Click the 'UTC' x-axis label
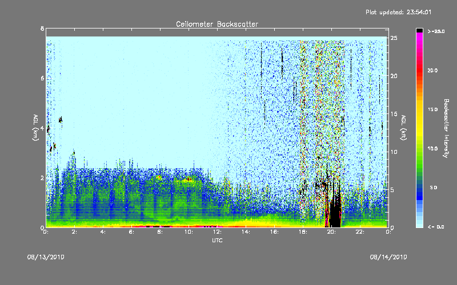The height and width of the screenshot is (285, 457). coord(217,240)
